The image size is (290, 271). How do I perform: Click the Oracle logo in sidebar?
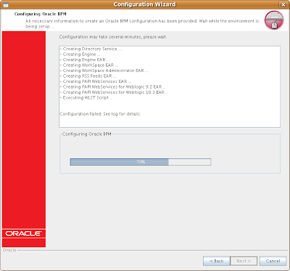(24, 233)
